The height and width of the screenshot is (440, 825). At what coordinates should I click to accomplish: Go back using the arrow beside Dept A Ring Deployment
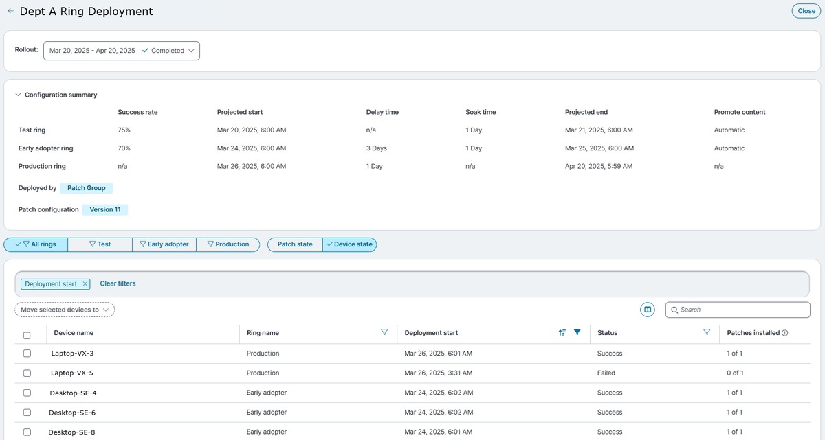coord(10,11)
